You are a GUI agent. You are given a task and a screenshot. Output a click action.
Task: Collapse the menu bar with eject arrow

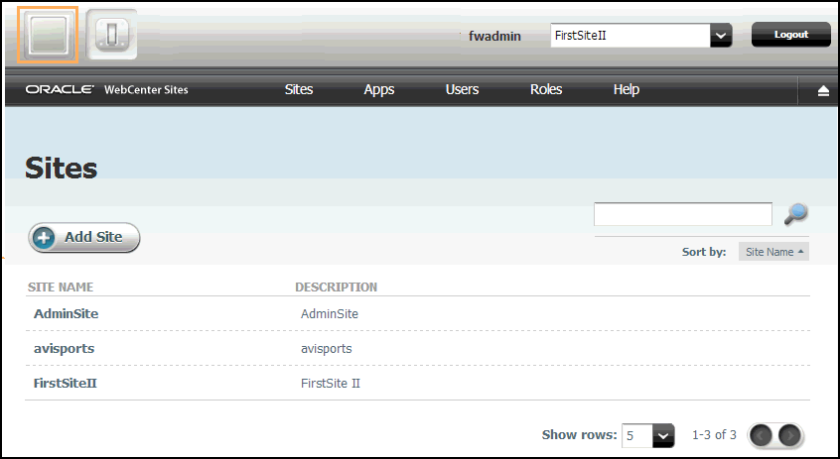[823, 91]
